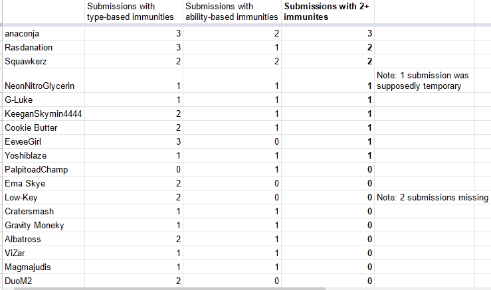This screenshot has width=491, height=290.
Task: Select the 'Note: 2 submissions missing' cell
Action: pos(432,197)
